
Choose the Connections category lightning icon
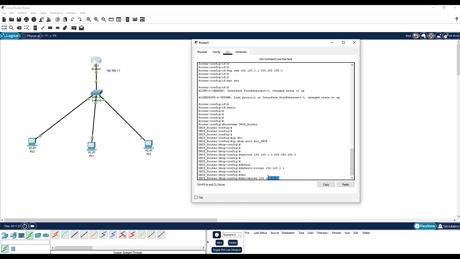[29, 235]
